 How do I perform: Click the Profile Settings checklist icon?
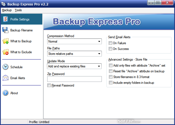pyautogui.click(x=5, y=19)
